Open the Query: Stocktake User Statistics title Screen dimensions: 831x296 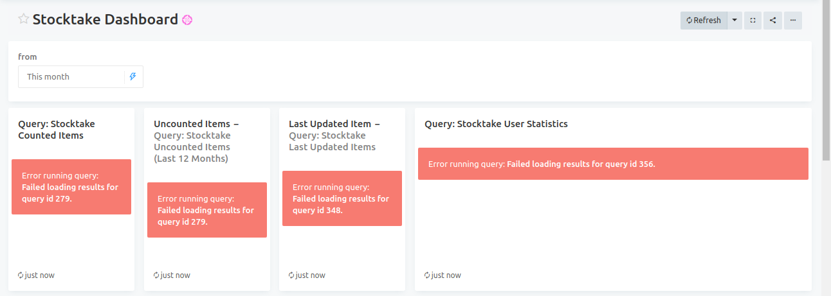(496, 124)
